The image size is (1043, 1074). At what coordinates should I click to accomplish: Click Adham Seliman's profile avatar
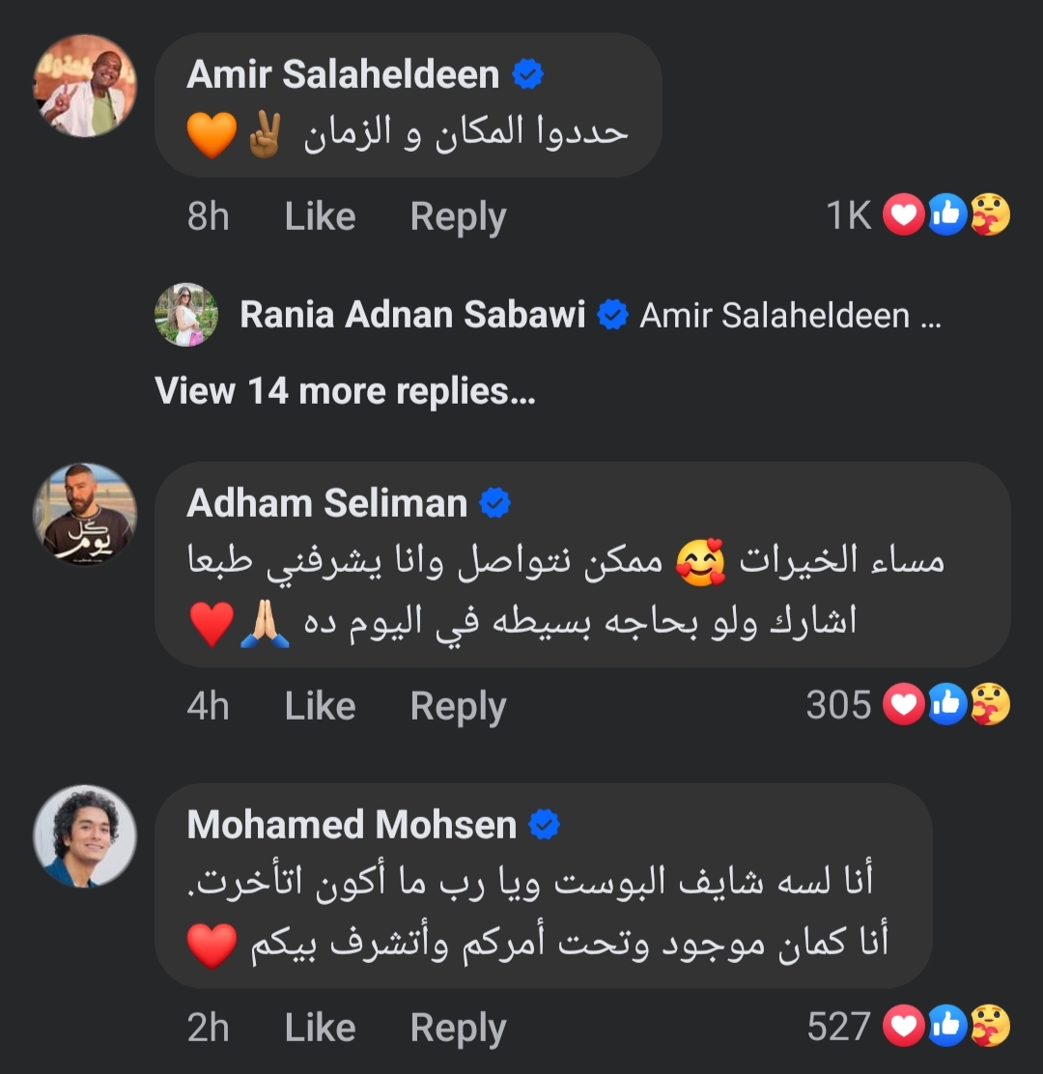[x=85, y=514]
